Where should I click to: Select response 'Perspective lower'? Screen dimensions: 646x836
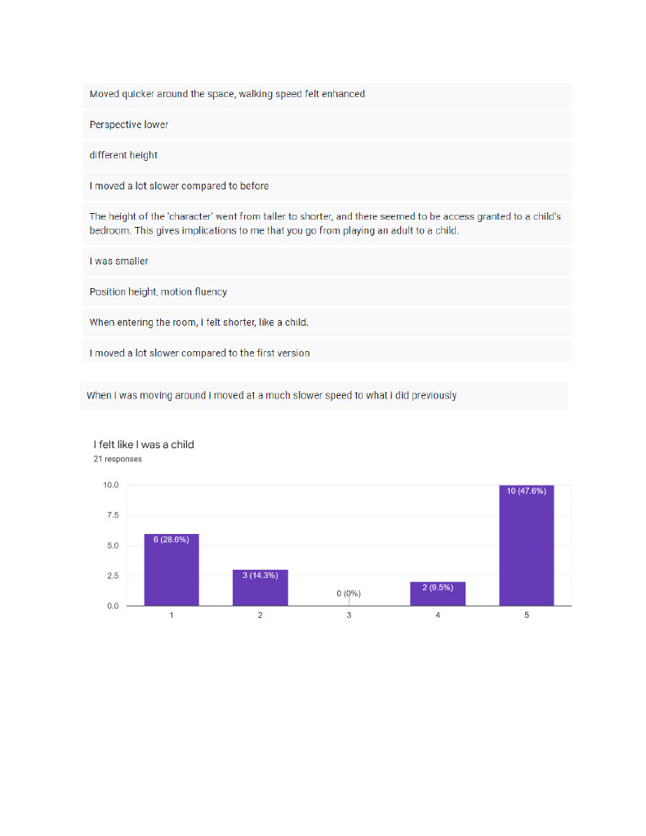[327, 125]
